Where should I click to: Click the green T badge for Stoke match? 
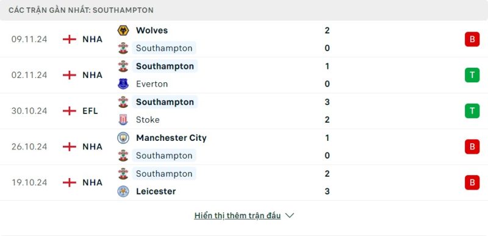coord(472,111)
